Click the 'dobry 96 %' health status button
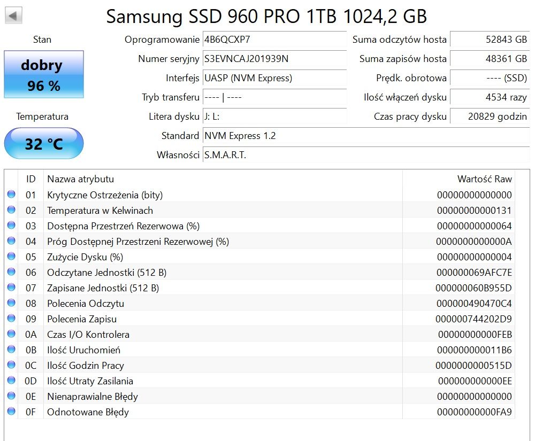The width and height of the screenshot is (535, 441). click(x=44, y=74)
